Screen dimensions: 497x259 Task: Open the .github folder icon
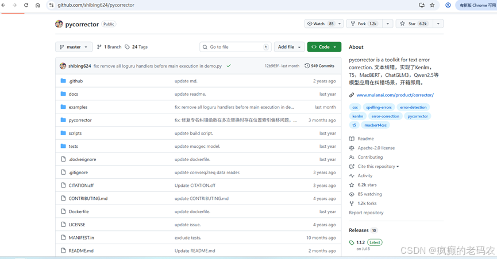[x=63, y=81]
